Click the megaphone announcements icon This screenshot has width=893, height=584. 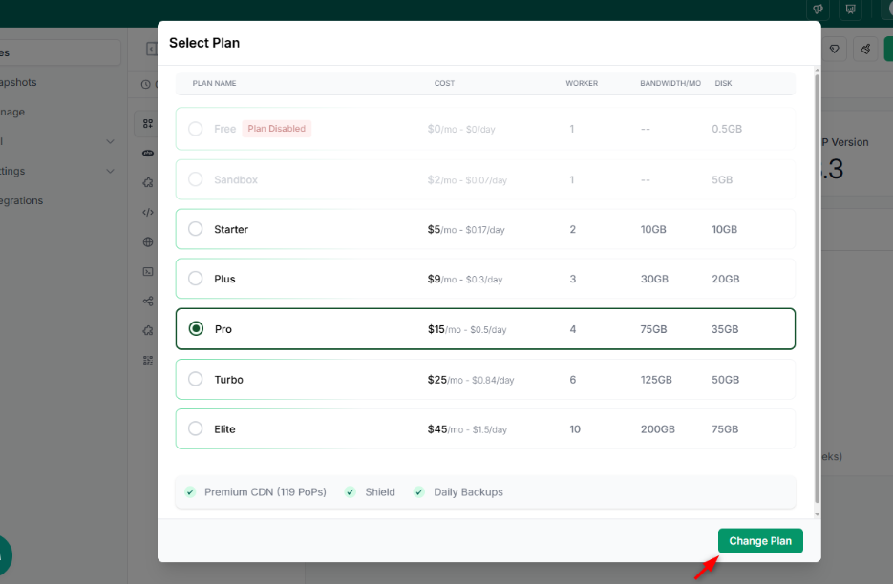pyautogui.click(x=818, y=10)
